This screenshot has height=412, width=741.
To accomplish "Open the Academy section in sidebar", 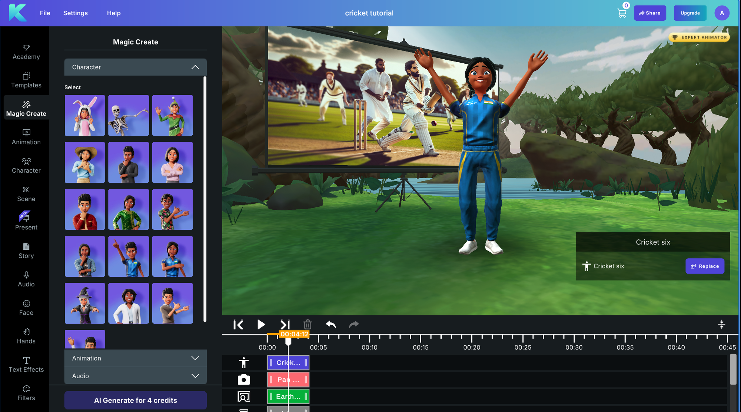I will pos(26,52).
